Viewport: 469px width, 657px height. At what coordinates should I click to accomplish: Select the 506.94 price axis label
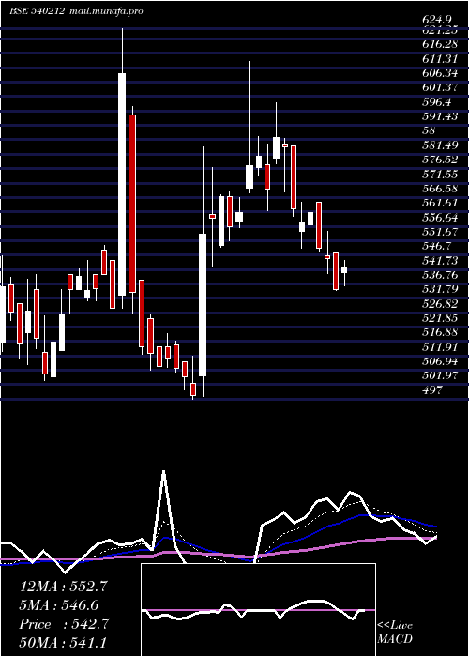pos(441,360)
